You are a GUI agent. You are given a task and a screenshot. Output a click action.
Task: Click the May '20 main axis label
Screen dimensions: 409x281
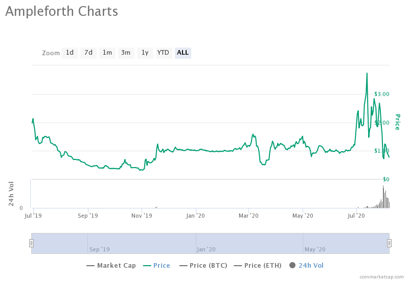pyautogui.click(x=303, y=216)
